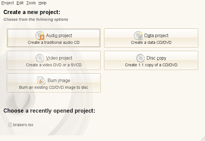Image resolution: width=205 pixels, height=141 pixels.
Task: Open the Edit menu
Action: coord(20,3)
